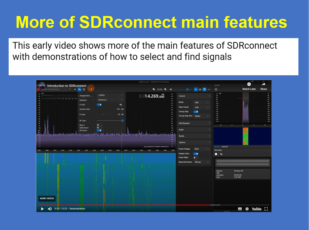The width and height of the screenshot is (309, 230).
Task: Adjust the RF Gain slider
Action: (110, 121)
